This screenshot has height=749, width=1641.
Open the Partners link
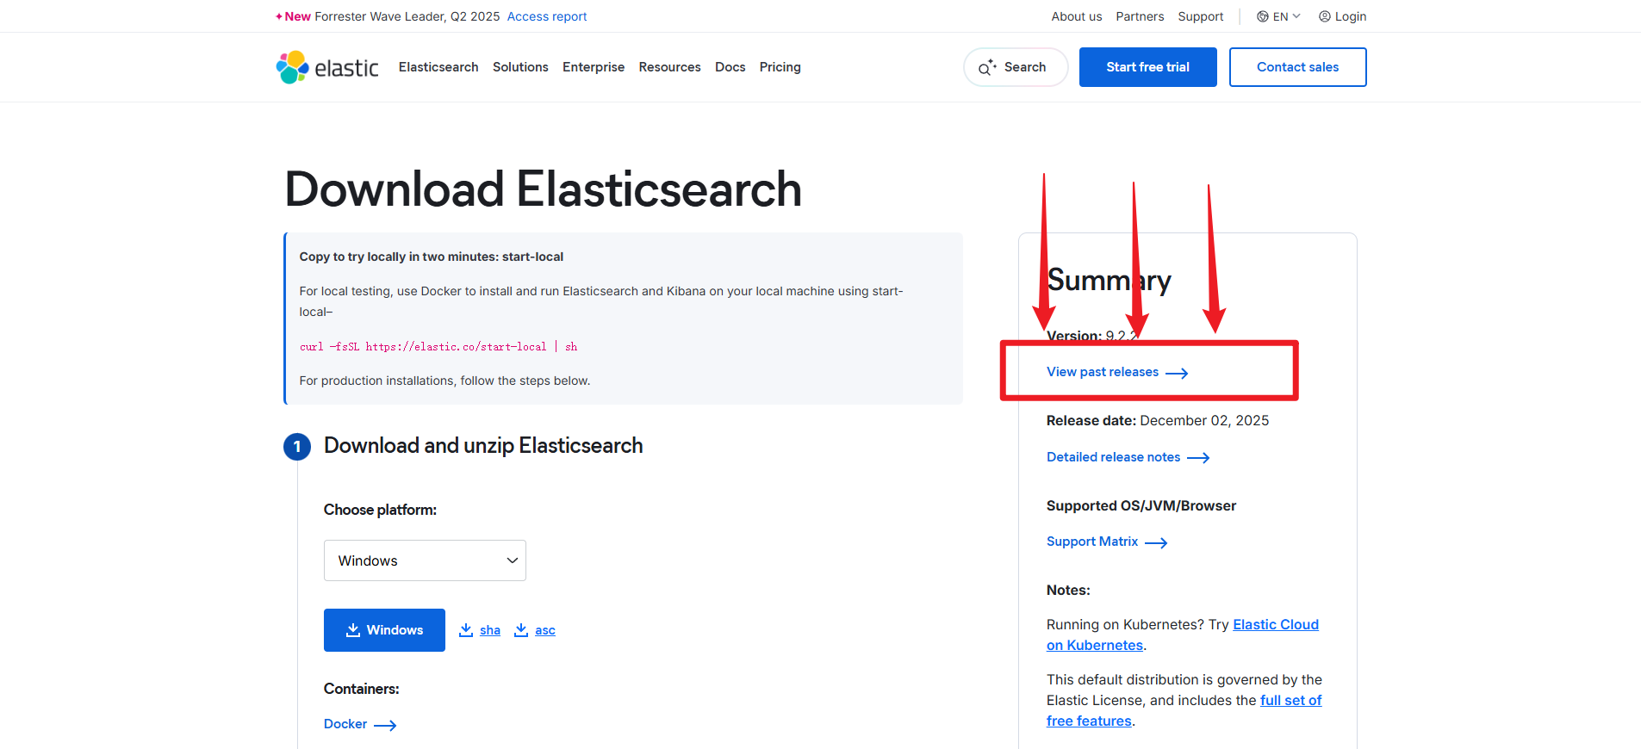(1140, 16)
